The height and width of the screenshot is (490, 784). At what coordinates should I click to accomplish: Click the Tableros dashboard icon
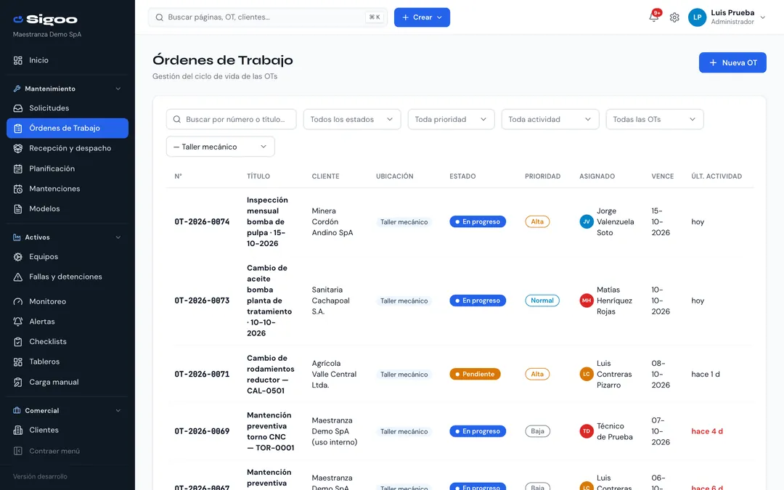[18, 362]
